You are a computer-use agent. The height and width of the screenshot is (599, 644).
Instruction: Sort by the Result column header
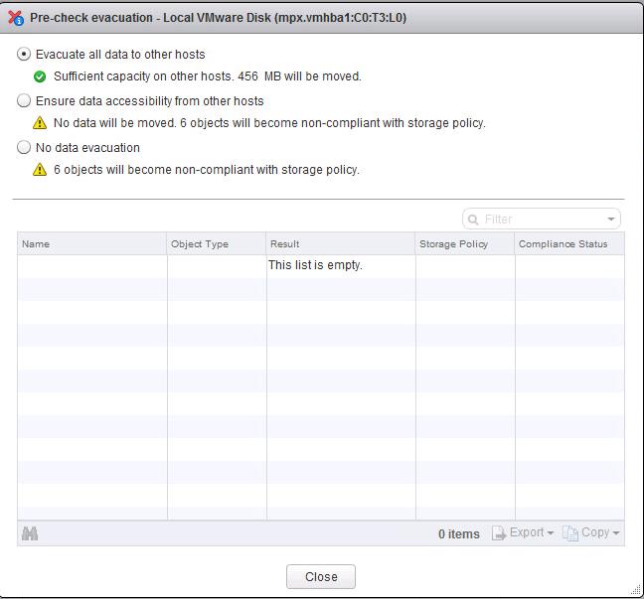point(341,243)
